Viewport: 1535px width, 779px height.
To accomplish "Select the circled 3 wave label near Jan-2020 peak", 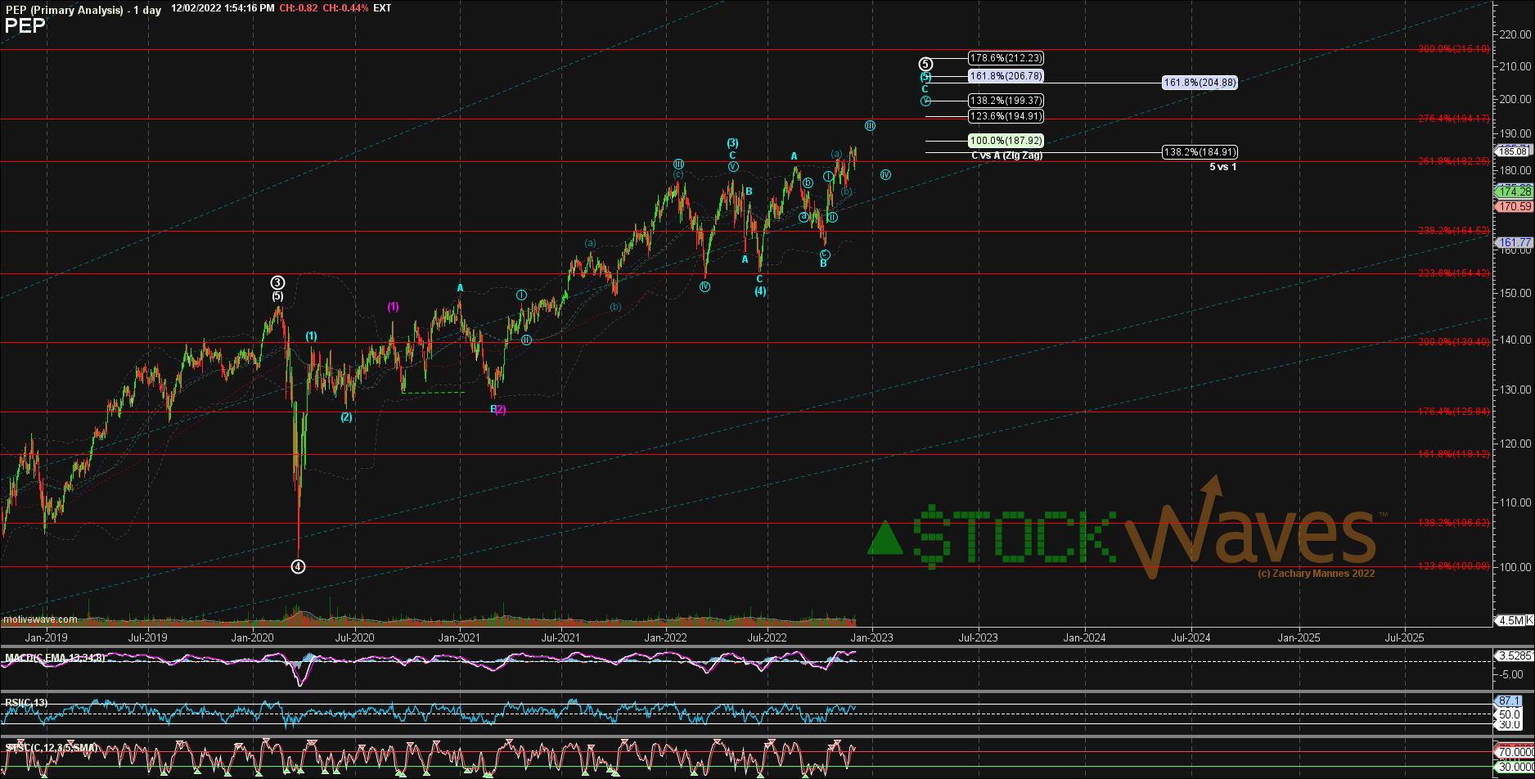I will pos(277,283).
